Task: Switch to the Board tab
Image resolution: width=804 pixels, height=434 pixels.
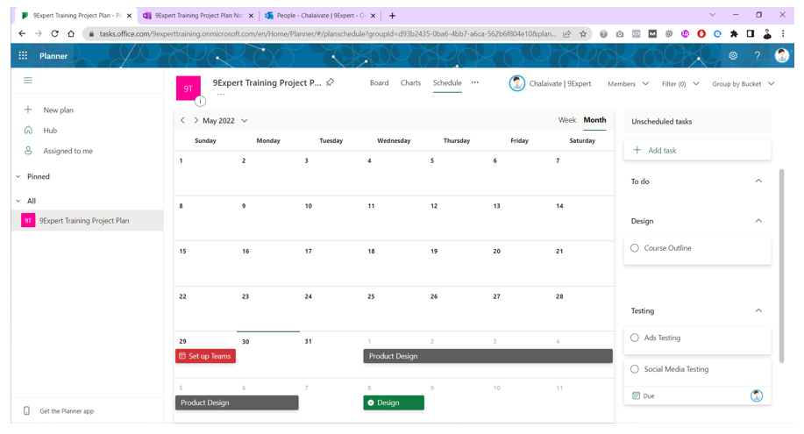Action: (379, 83)
